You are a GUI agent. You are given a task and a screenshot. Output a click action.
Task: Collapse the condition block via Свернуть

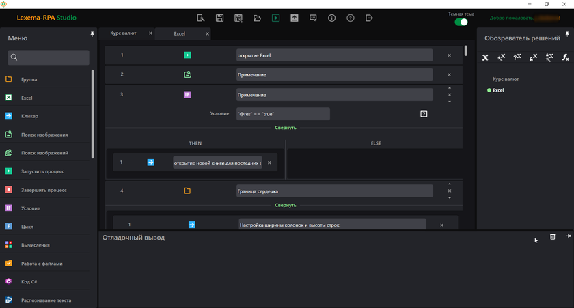pos(286,128)
